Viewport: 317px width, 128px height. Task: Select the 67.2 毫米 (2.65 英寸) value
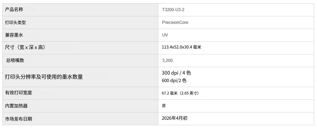180,93
